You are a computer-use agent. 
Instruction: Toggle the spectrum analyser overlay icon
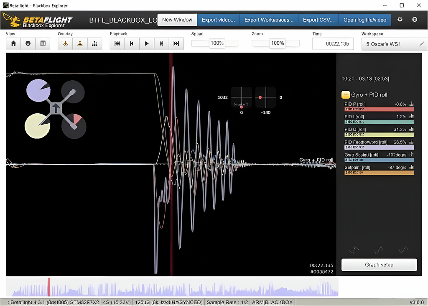click(x=95, y=43)
